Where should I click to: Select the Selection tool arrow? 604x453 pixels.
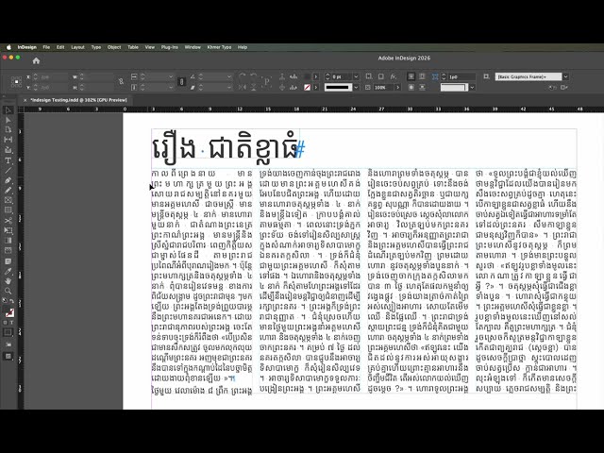[8, 110]
